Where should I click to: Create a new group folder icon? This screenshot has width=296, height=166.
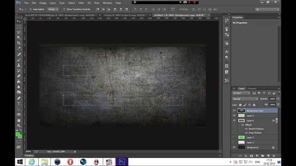point(263,156)
